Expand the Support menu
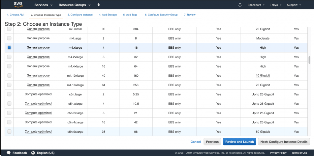Image resolution: width=314 pixels, height=156 pixels. coord(294,5)
